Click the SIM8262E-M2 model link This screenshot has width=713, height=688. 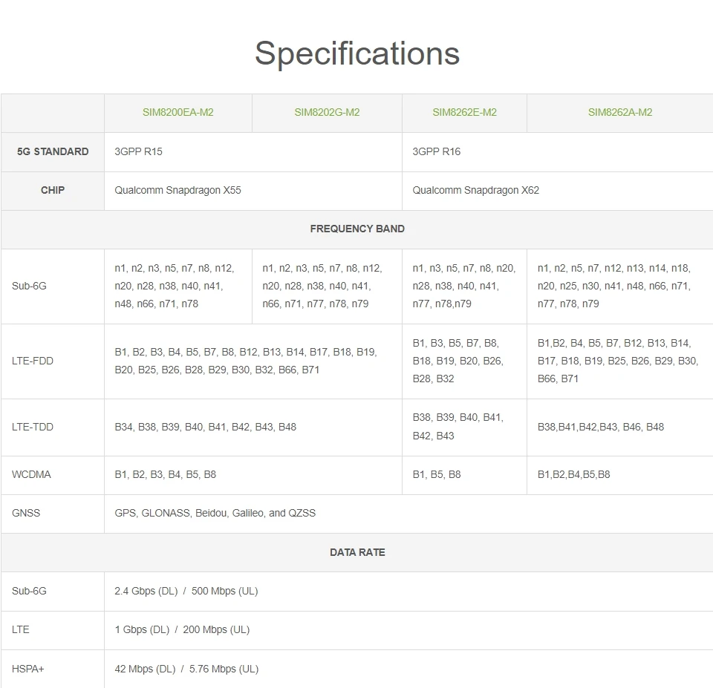[x=464, y=113]
